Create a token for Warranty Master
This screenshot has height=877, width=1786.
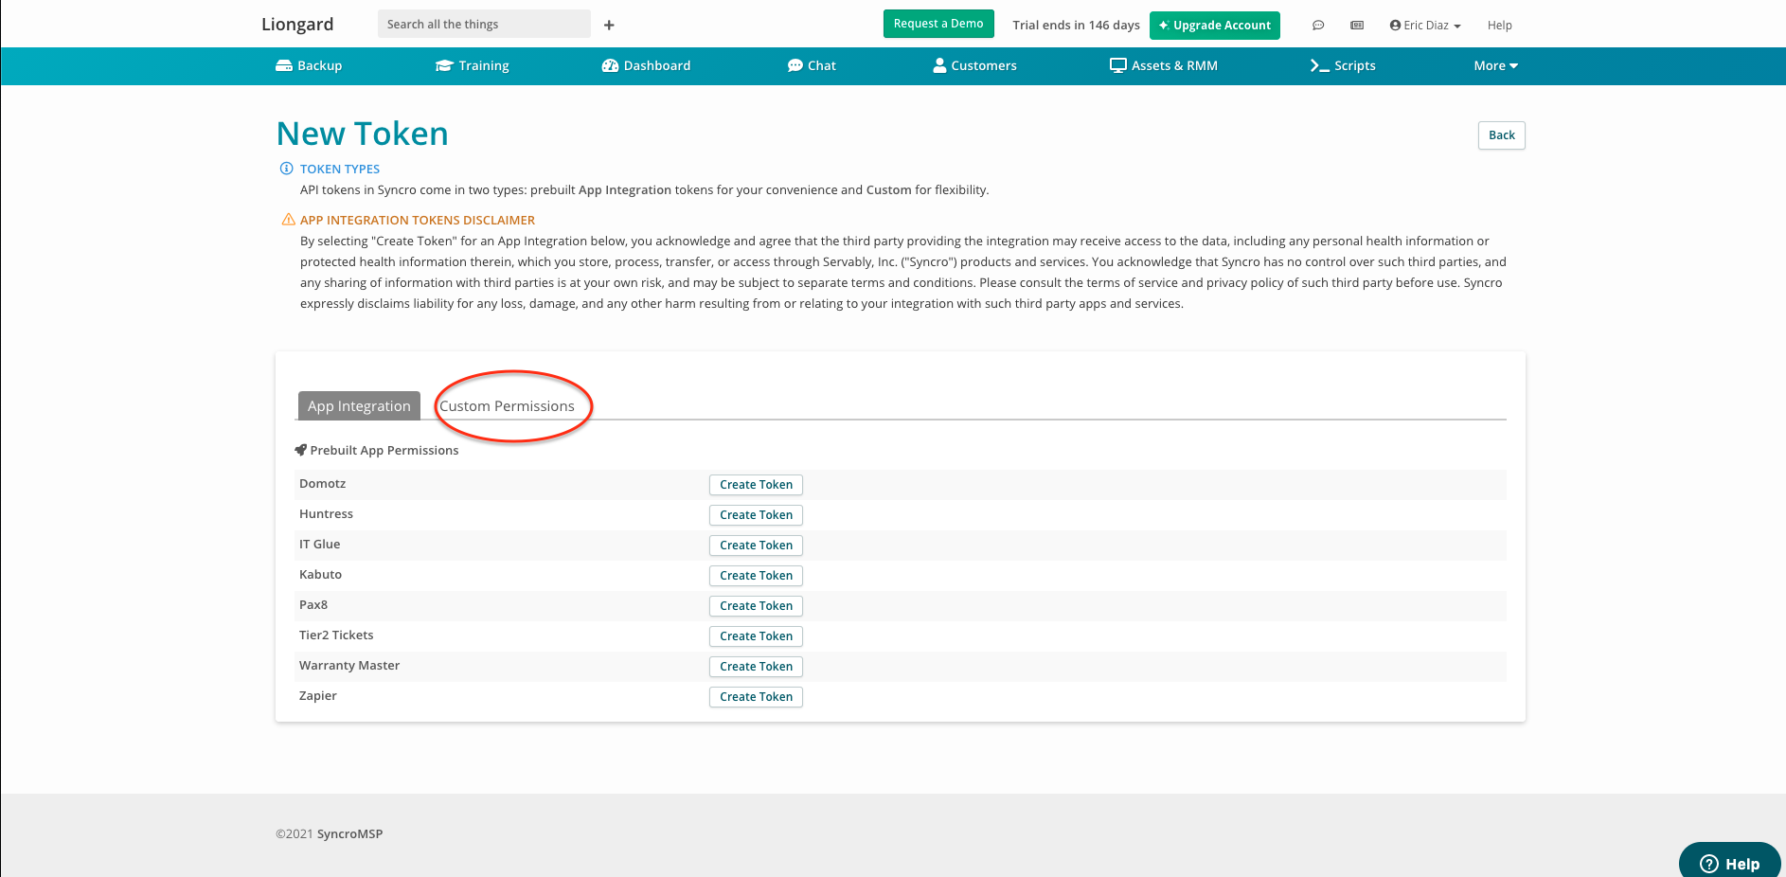tap(756, 667)
